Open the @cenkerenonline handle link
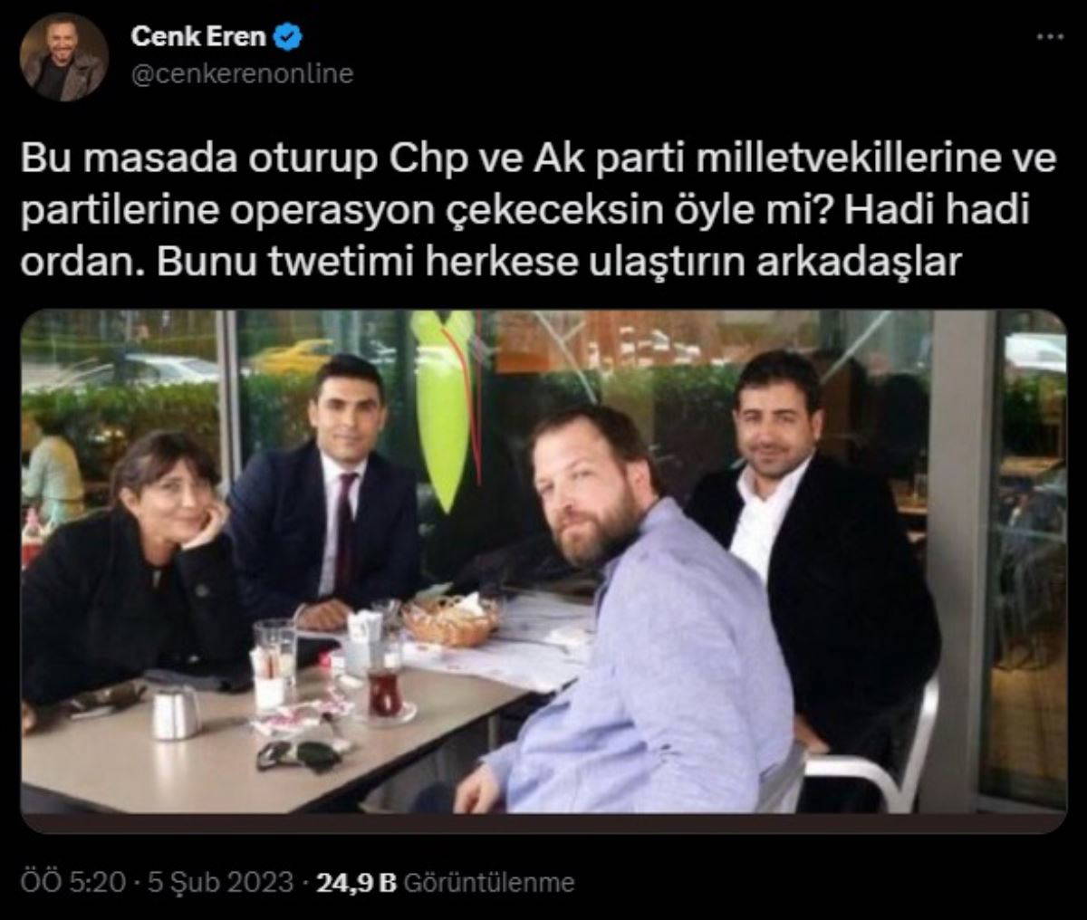The image size is (1087, 920). (242, 72)
